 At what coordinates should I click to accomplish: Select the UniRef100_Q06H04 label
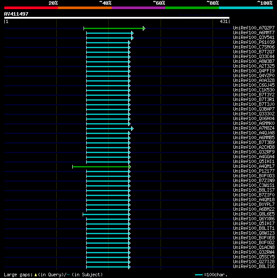[254, 118]
